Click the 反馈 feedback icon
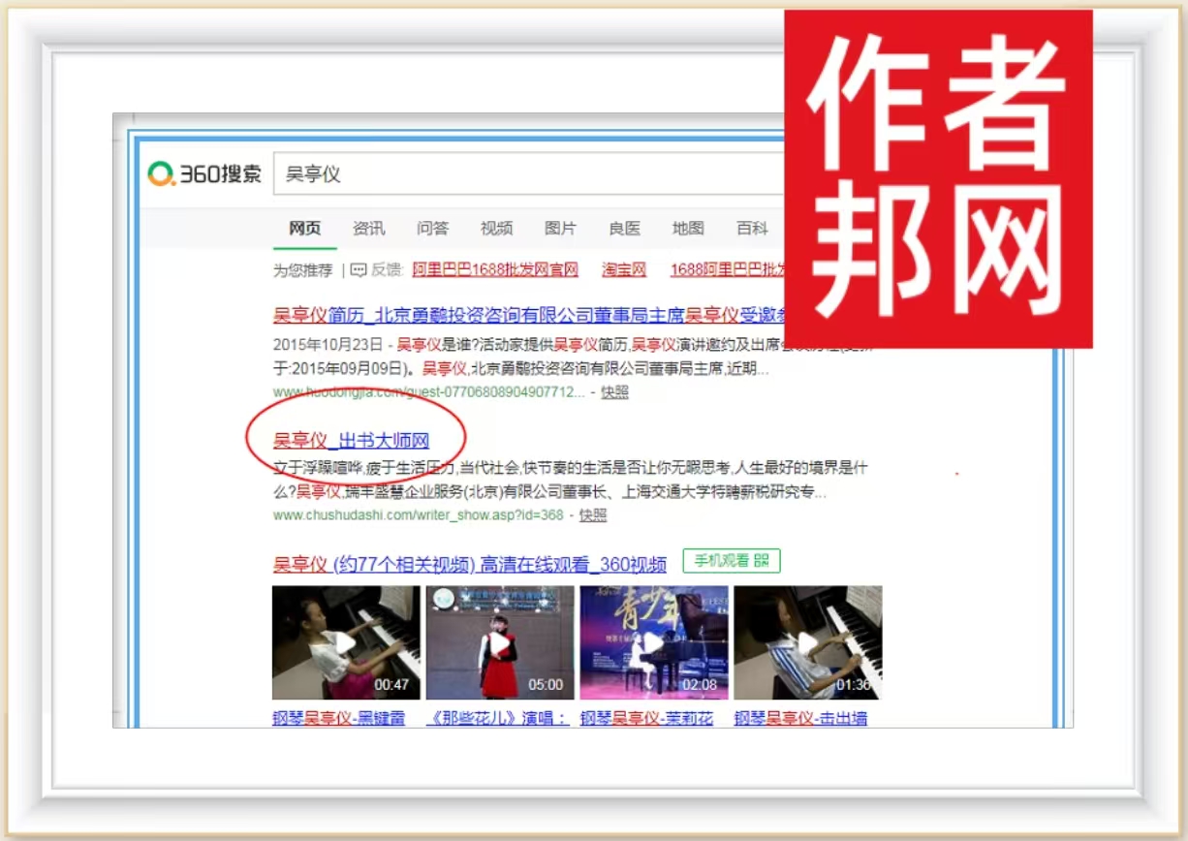Image resolution: width=1188 pixels, height=841 pixels. pos(359,269)
